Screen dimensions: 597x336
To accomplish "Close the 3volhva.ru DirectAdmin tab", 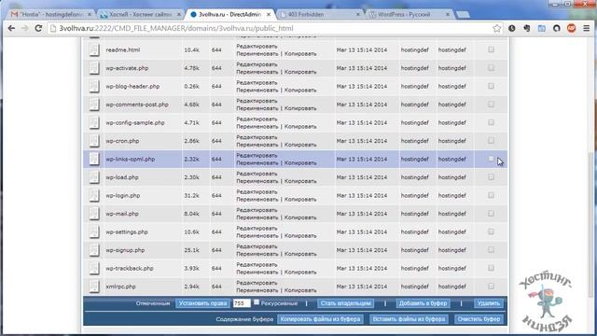I will tap(269, 15).
